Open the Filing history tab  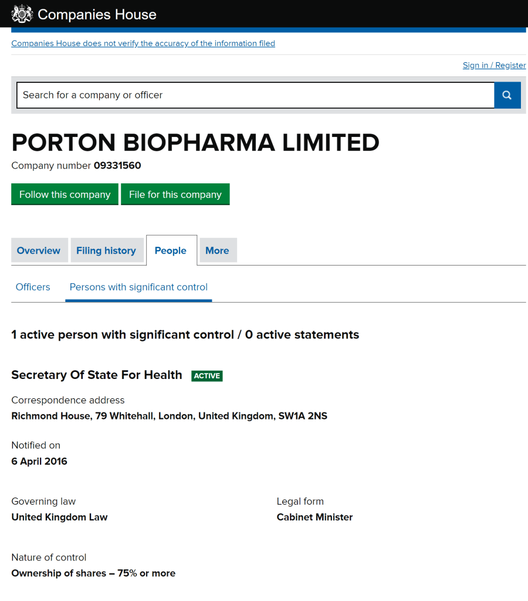pyautogui.click(x=106, y=251)
